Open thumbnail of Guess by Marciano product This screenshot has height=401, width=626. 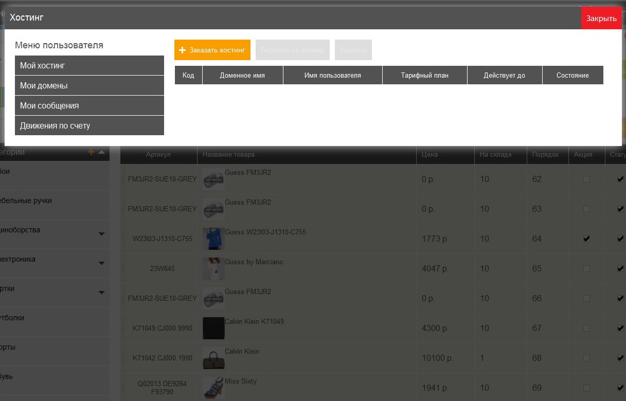(213, 269)
